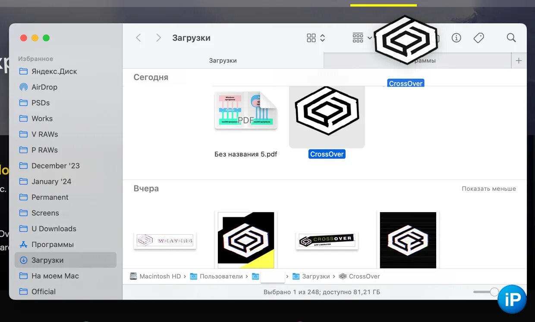Select Загрузки in the sidebar
This screenshot has height=322, width=535.
66,260
